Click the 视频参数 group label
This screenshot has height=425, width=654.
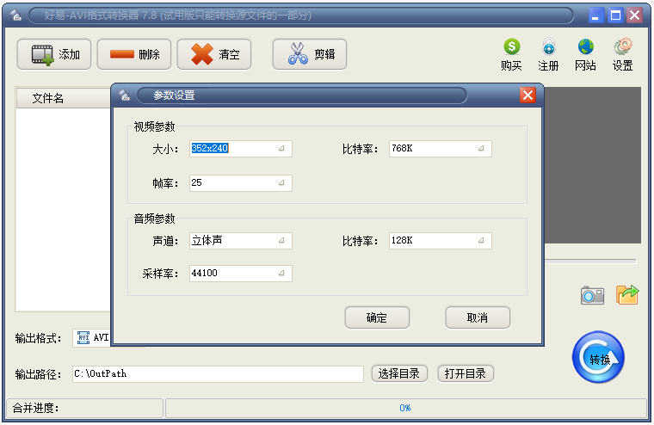click(154, 126)
